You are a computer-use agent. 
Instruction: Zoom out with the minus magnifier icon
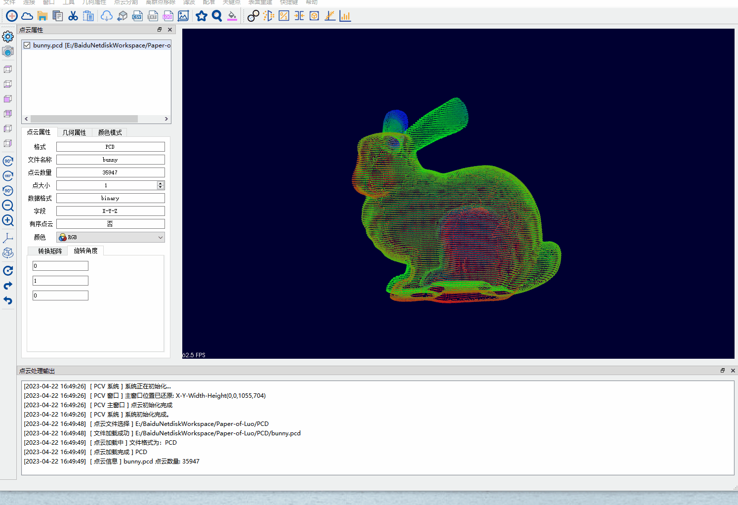(x=8, y=206)
